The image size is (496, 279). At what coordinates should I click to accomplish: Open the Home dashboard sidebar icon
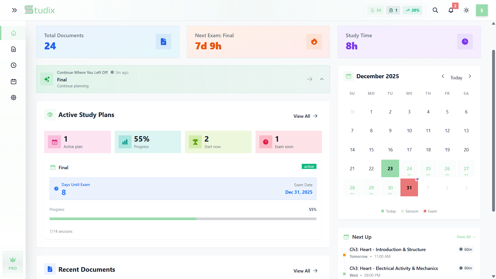pos(13,33)
